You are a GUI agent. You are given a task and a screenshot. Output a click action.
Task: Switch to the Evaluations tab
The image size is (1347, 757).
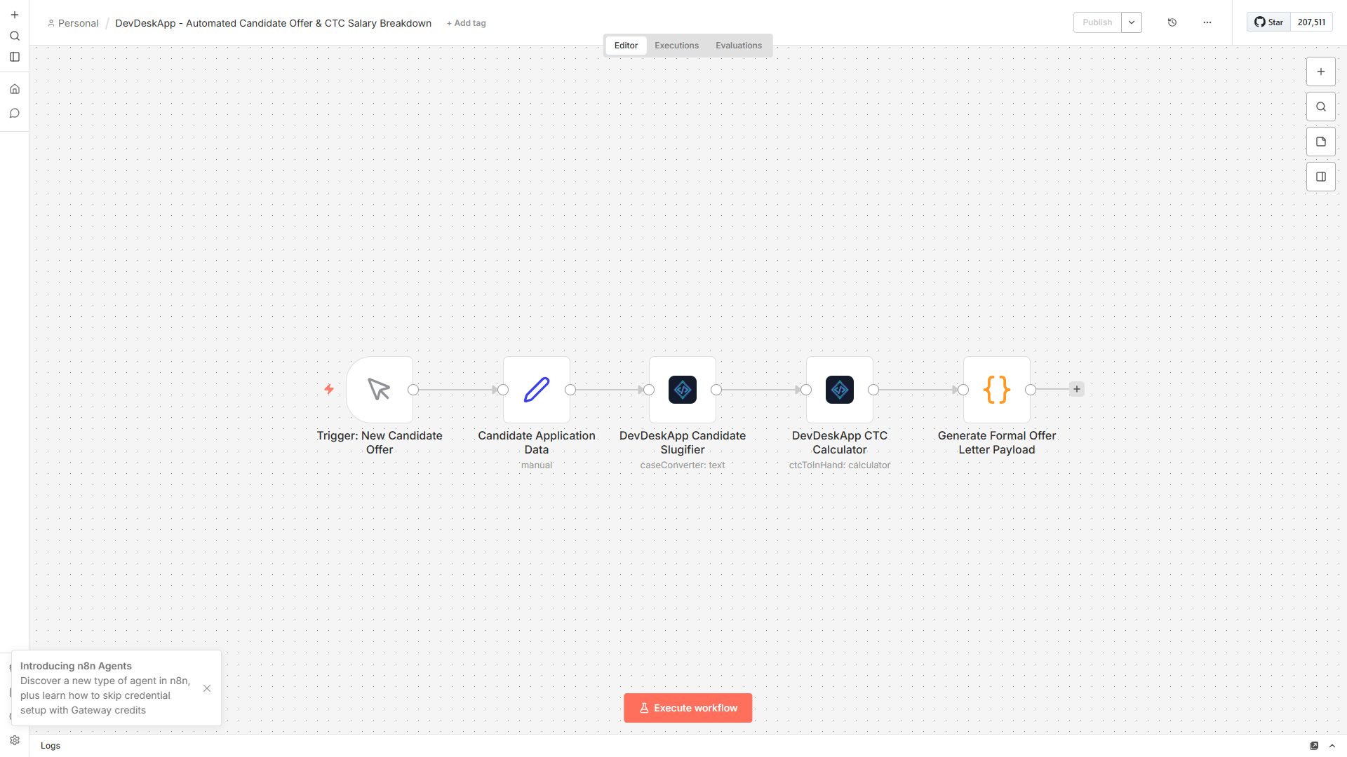click(739, 46)
